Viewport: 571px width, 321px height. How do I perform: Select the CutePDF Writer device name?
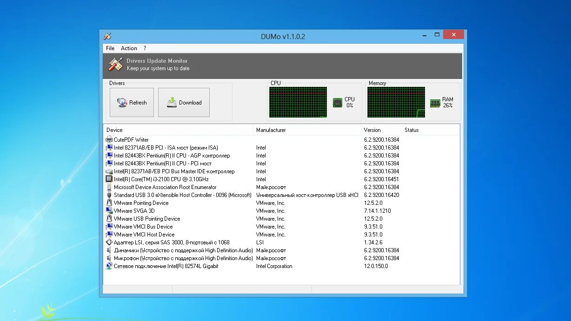[x=131, y=140]
